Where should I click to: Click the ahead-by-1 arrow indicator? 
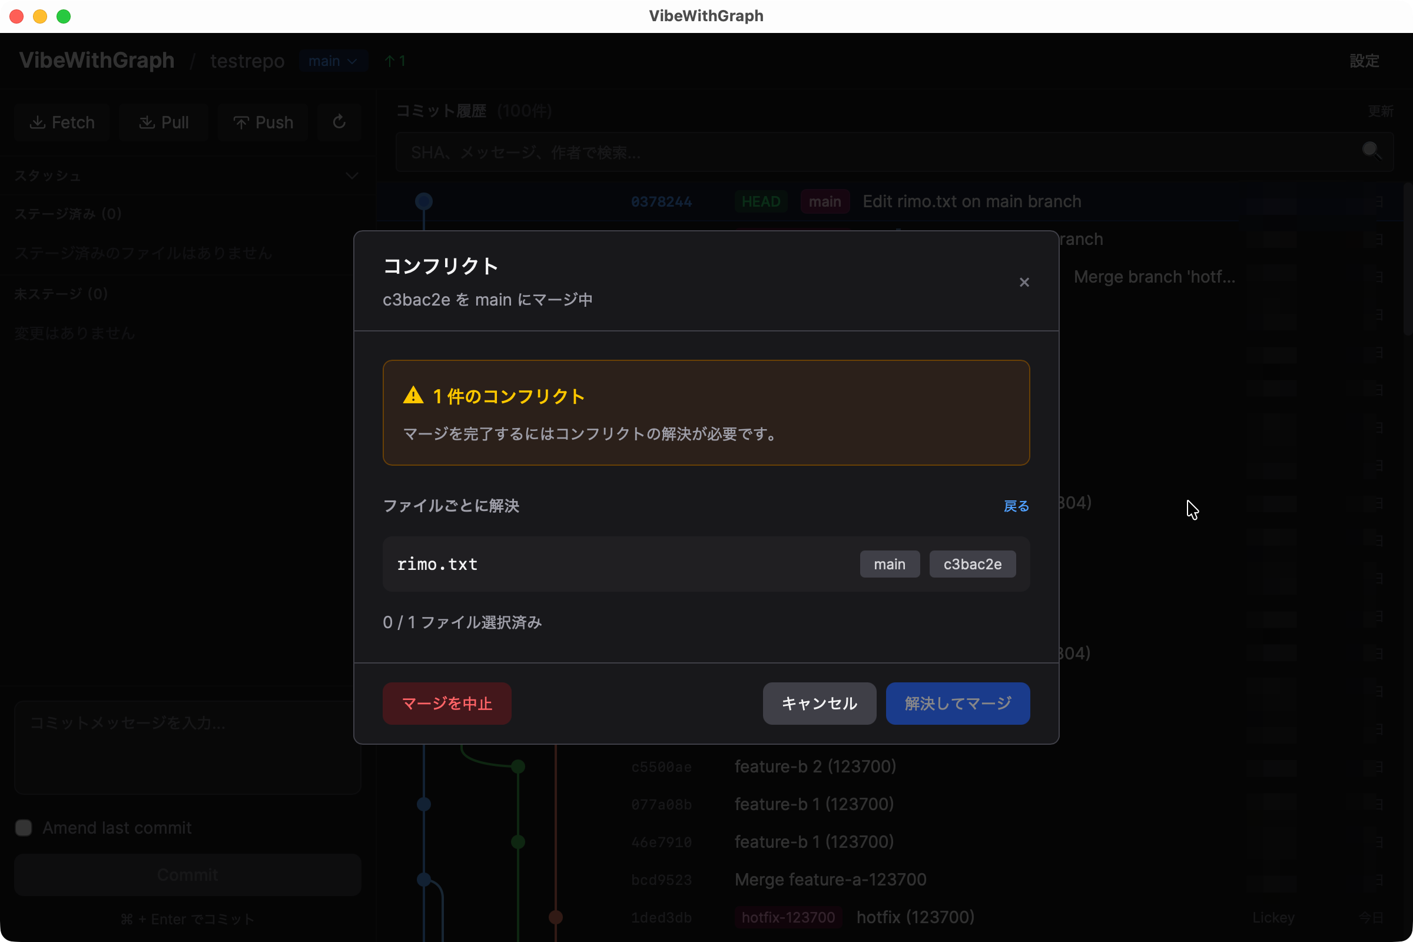(x=394, y=61)
